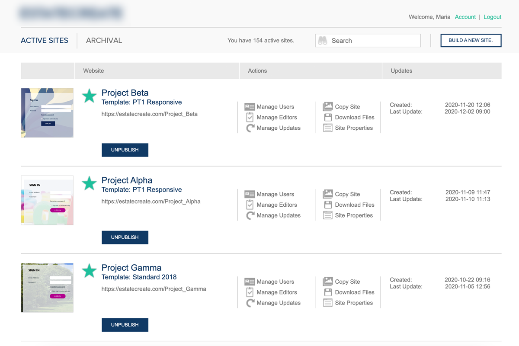The image size is (519, 346).
Task: Click Download Files floppy icon for Project Alpha
Action: click(x=328, y=205)
